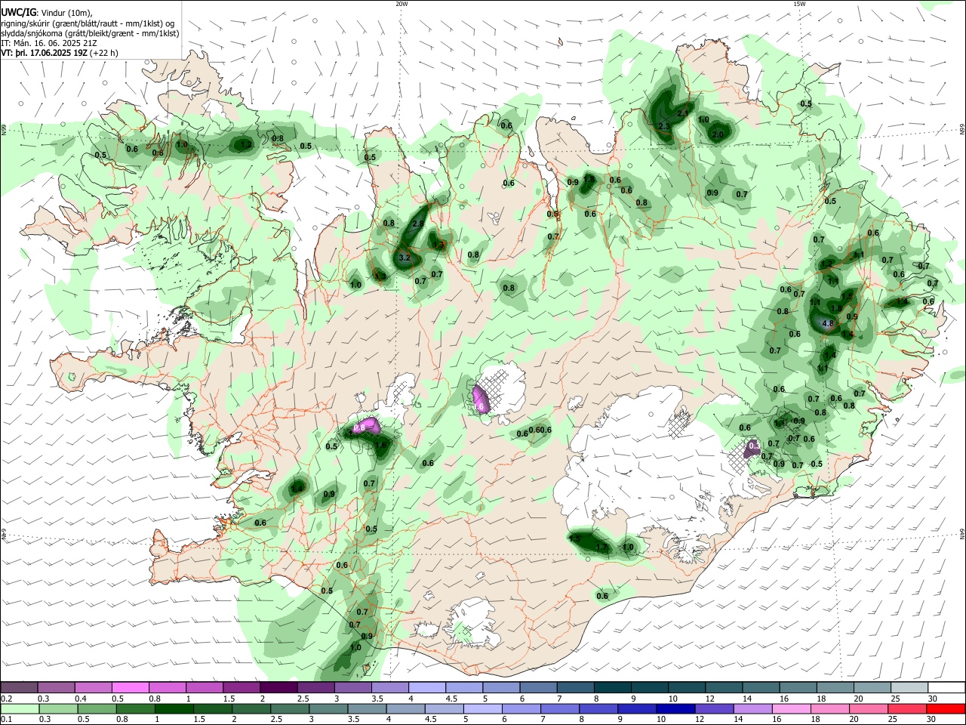
Task: Click the dark teal swatch at snow legend 9
Action: pos(650,687)
